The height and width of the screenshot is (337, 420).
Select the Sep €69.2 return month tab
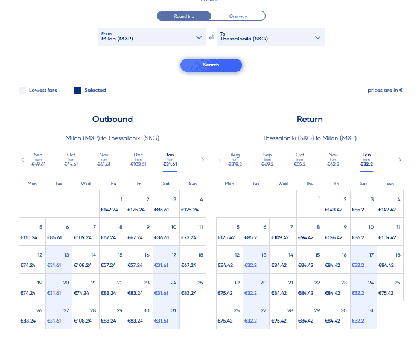click(267, 159)
